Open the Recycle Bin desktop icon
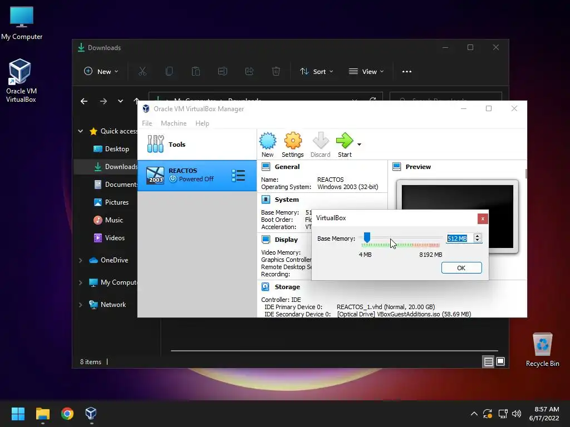 (542, 349)
